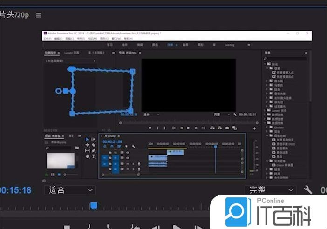Click the effects panel search field
Image resolution: width=327 pixels, height=229 pixels.
[288, 59]
